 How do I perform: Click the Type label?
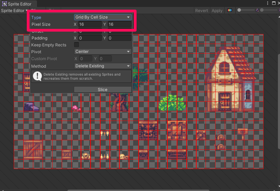tap(36, 18)
